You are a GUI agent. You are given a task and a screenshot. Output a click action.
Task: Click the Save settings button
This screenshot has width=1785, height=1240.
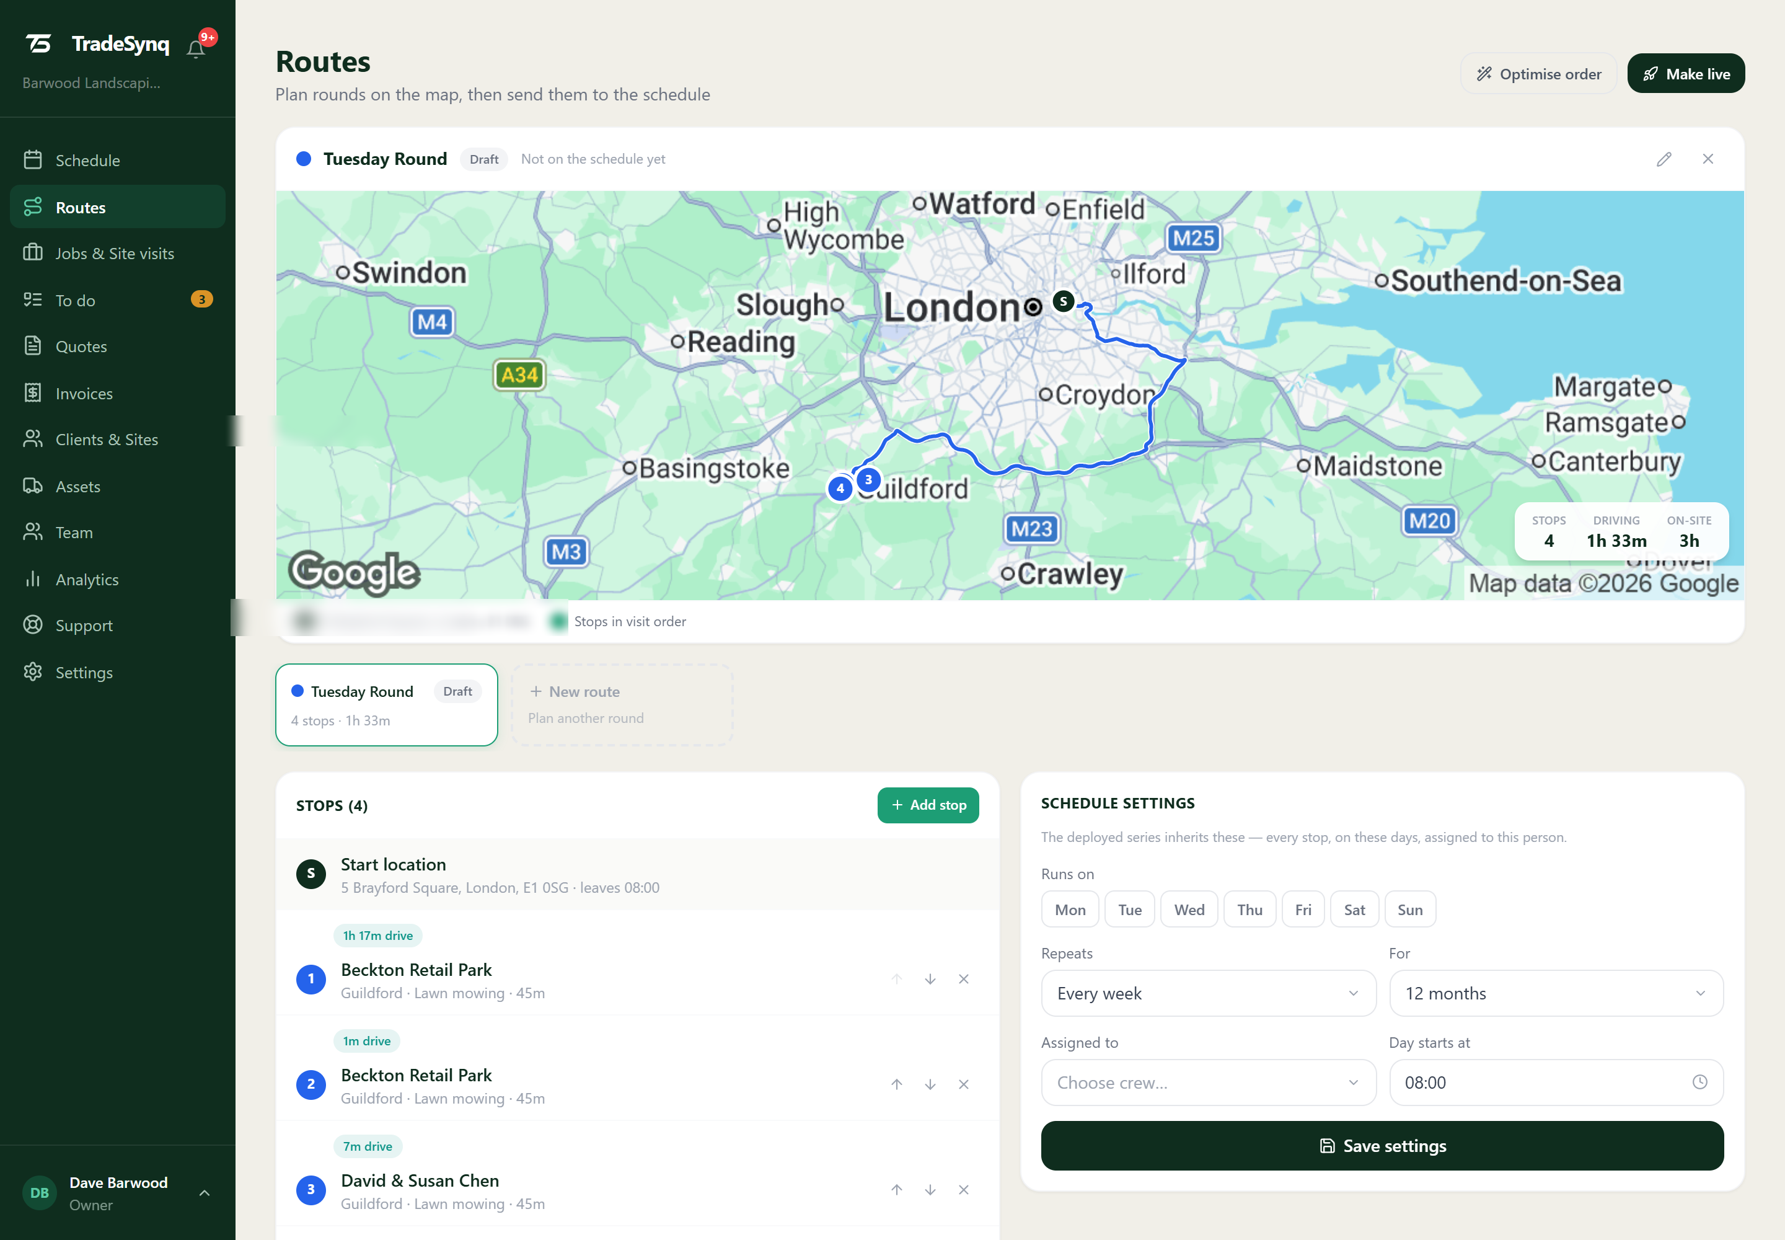(x=1382, y=1145)
